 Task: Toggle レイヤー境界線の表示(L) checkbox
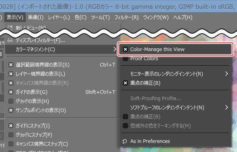coord(11,74)
